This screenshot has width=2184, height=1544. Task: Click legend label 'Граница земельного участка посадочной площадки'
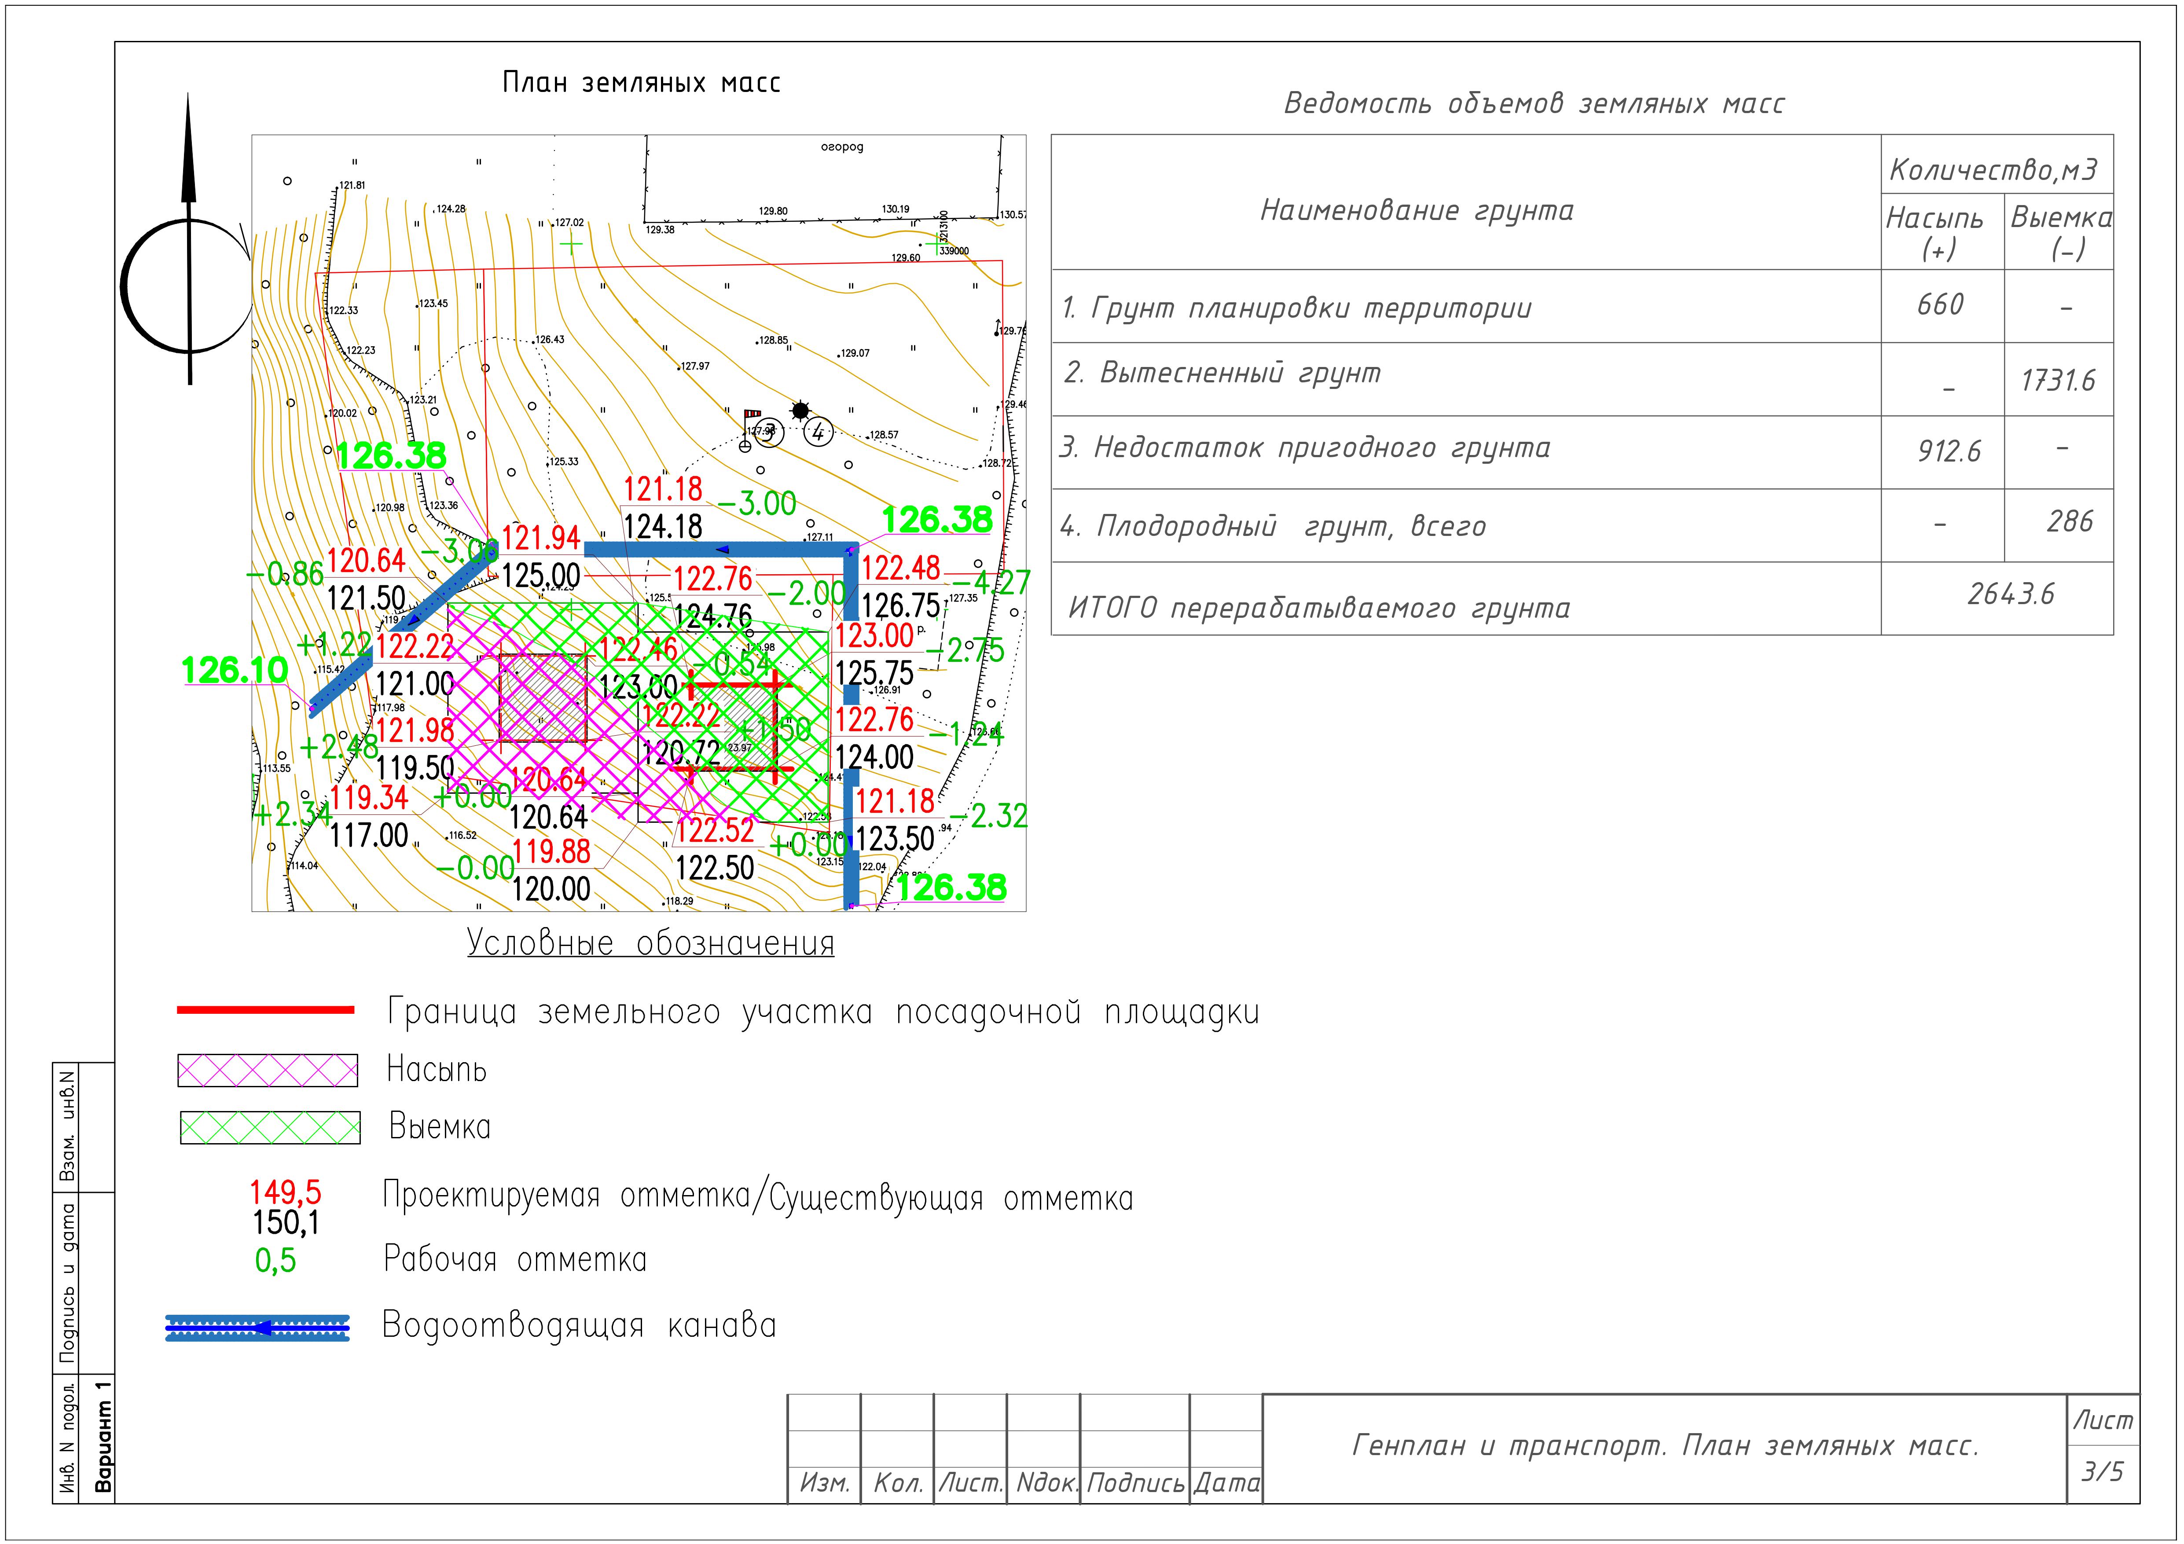click(823, 1012)
